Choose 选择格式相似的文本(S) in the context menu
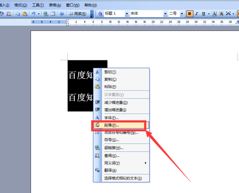239x193 pixels. pos(121,178)
